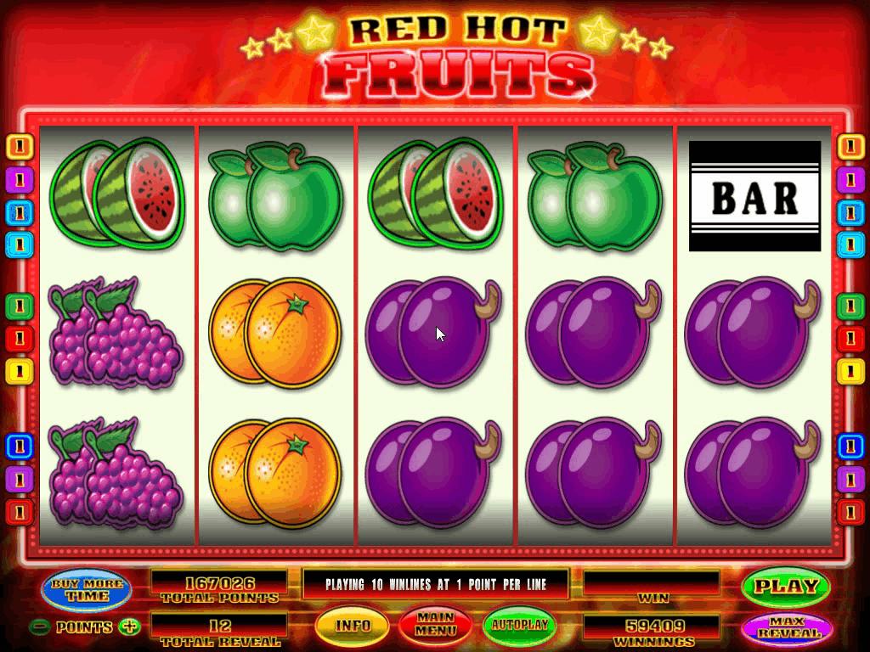
Task: Click the green PLAY button
Action: coord(786,586)
